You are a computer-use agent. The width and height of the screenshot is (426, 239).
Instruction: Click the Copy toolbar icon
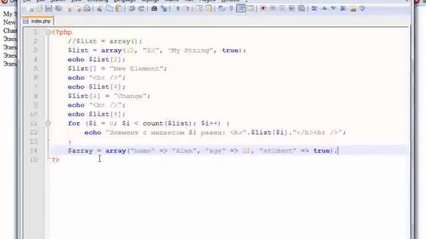109,9
